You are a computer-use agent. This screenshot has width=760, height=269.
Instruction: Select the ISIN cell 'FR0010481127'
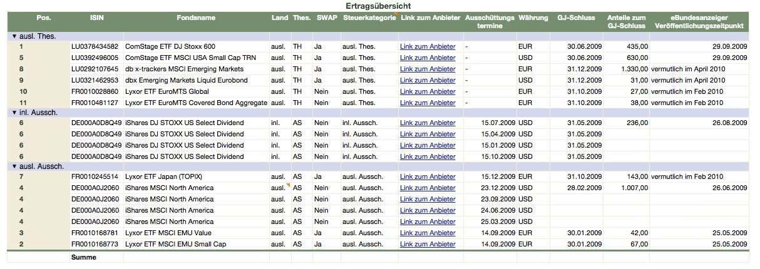tap(95, 103)
